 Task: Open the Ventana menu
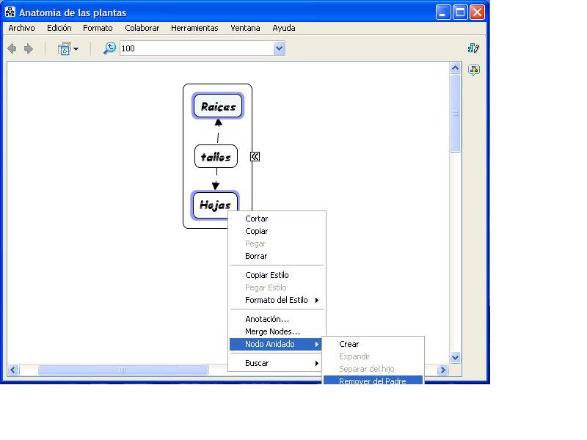coord(245,28)
